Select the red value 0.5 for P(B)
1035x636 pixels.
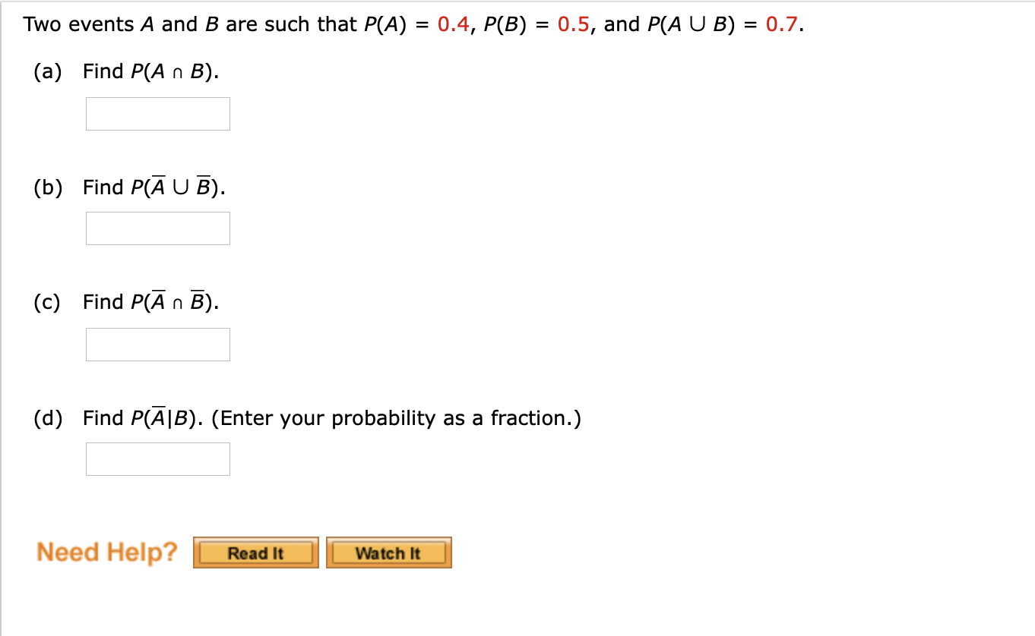574,24
